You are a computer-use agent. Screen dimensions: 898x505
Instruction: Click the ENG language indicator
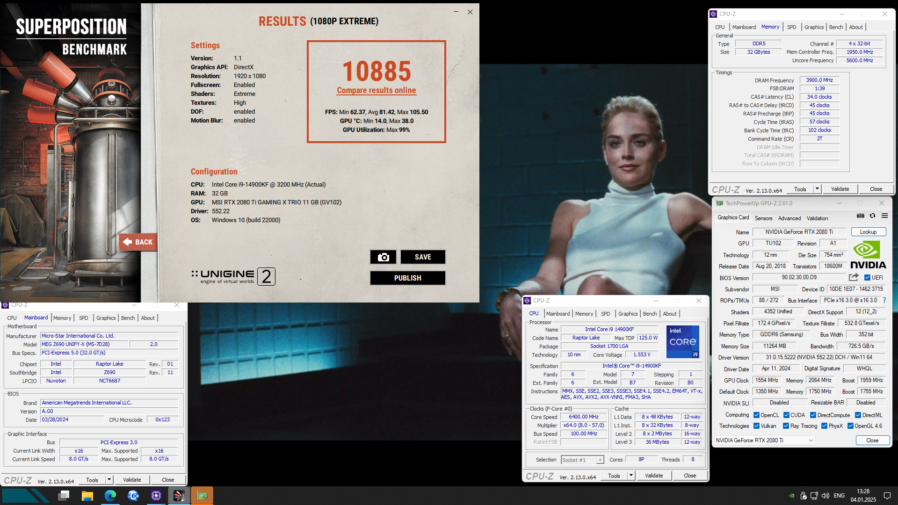pyautogui.click(x=839, y=496)
